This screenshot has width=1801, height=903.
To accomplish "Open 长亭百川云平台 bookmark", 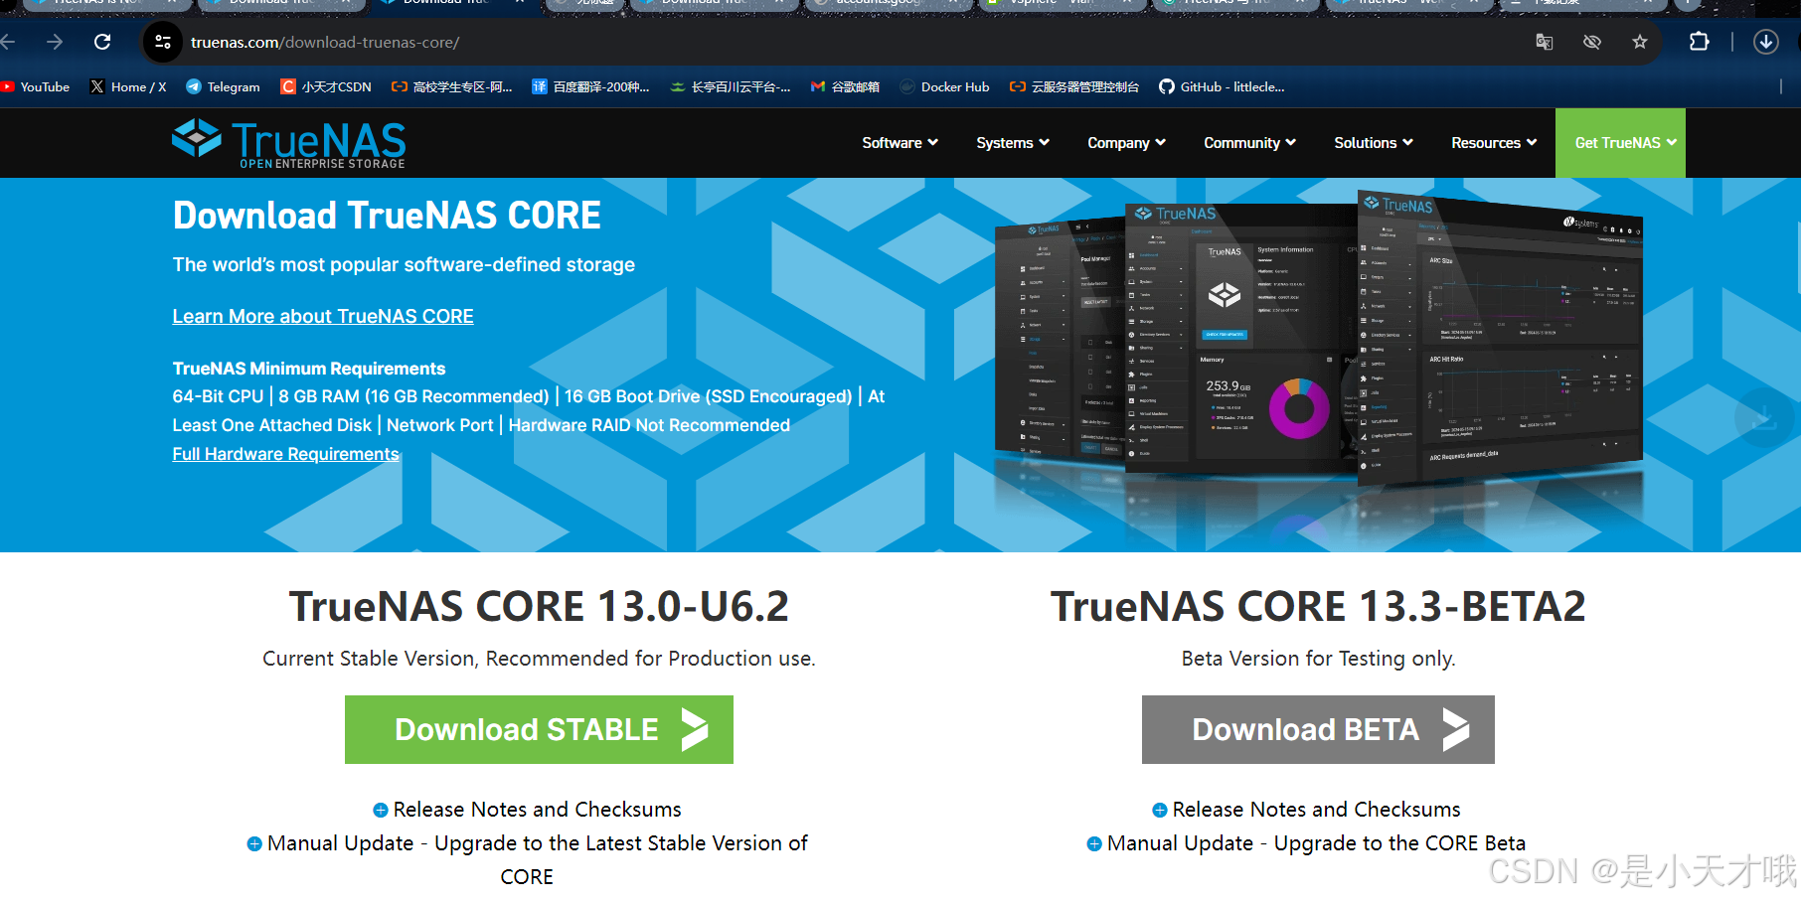I will tap(731, 87).
